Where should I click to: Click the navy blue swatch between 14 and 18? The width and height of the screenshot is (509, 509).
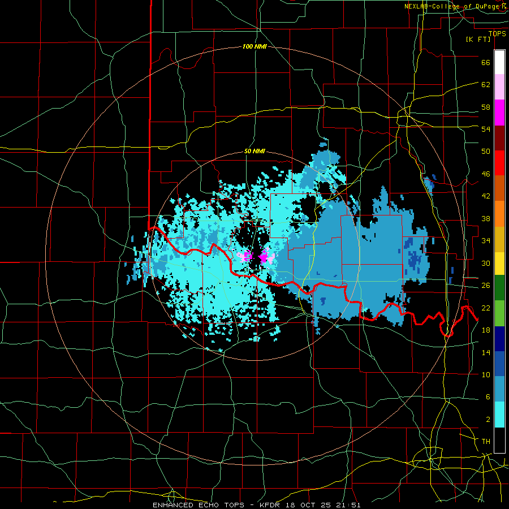(x=499, y=339)
